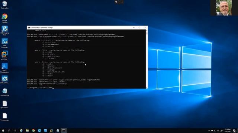Image resolution: width=238 pixels, height=133 pixels.
Task: Select the dpoComm file on the desktop
Action: coord(5,105)
